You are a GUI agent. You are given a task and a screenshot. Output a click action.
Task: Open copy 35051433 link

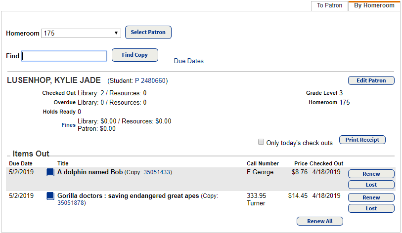(157, 173)
